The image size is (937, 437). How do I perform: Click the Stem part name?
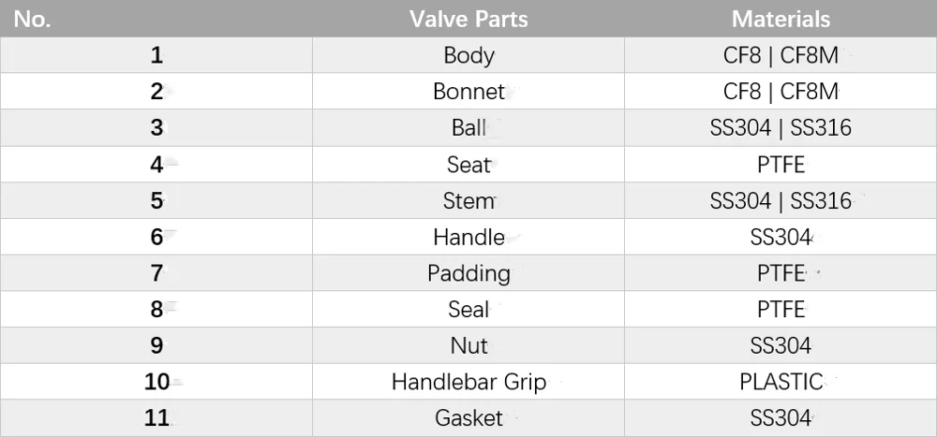(468, 201)
